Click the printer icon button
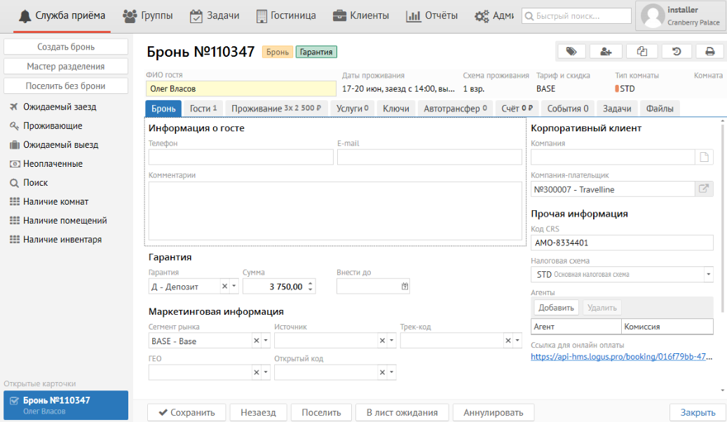Viewport: 727px width, 422px height. click(x=709, y=51)
